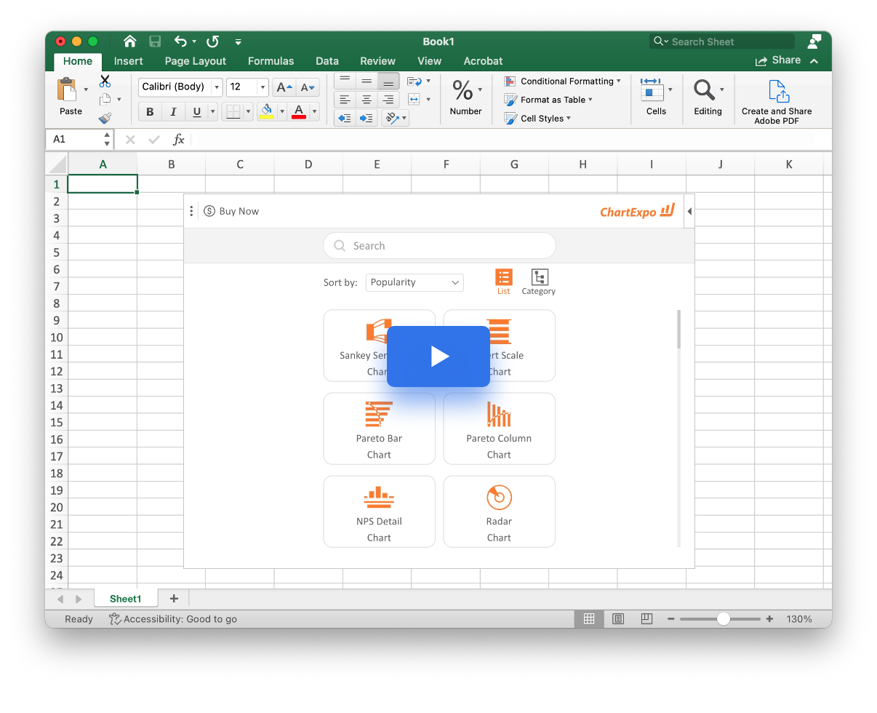Image resolution: width=877 pixels, height=713 pixels.
Task: Switch ChartExpo to List view
Action: 504,282
